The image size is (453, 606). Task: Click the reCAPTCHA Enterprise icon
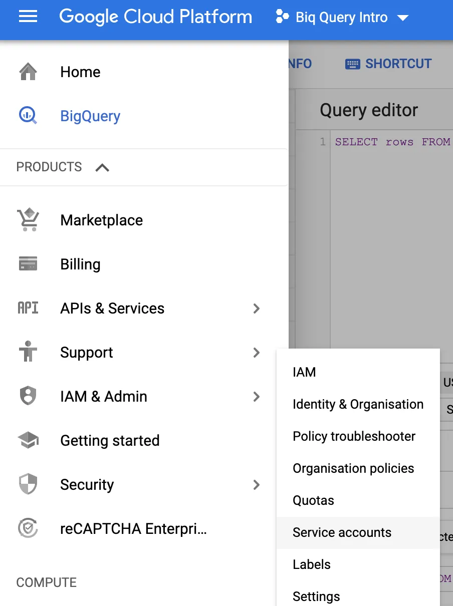pos(28,528)
